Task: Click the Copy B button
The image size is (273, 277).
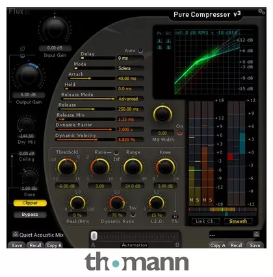Action: pyautogui.click(x=54, y=245)
